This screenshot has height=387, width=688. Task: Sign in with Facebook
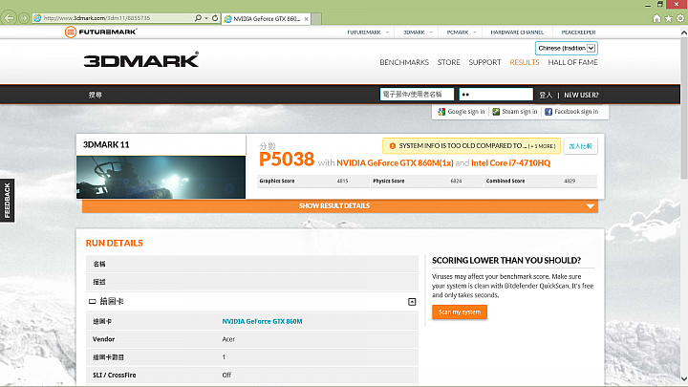pyautogui.click(x=571, y=112)
